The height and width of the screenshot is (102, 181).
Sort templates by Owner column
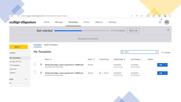pos(91,59)
